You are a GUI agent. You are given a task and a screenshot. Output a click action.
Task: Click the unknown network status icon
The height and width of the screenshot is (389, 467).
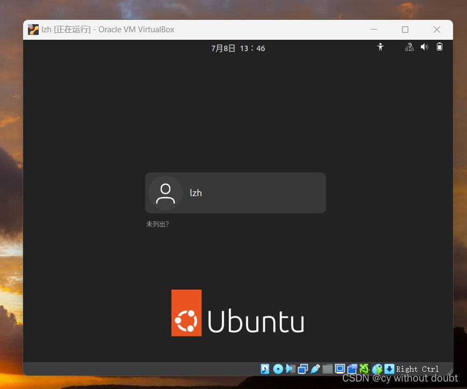click(409, 47)
